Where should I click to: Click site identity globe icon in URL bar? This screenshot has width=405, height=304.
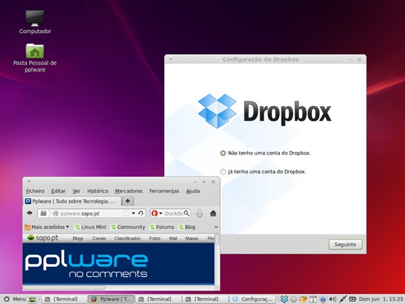point(55,213)
